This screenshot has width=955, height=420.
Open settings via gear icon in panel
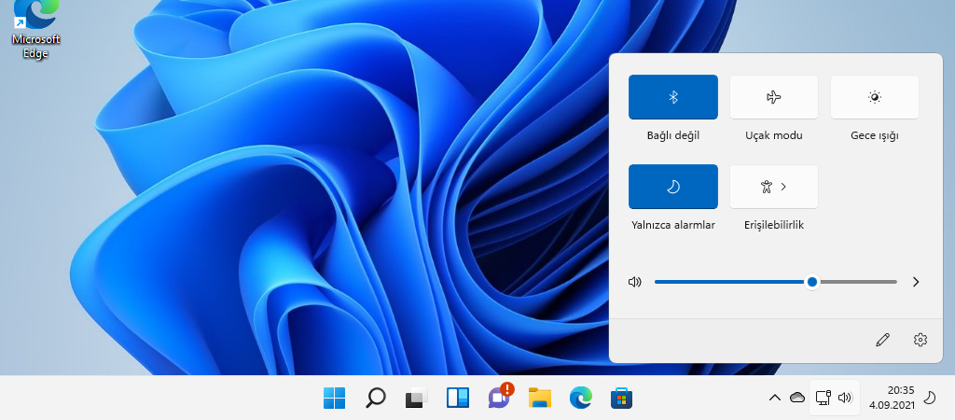point(920,340)
